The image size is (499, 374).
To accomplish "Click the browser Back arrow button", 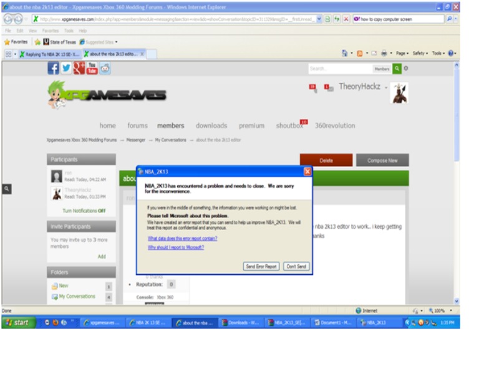I will tap(8, 19).
